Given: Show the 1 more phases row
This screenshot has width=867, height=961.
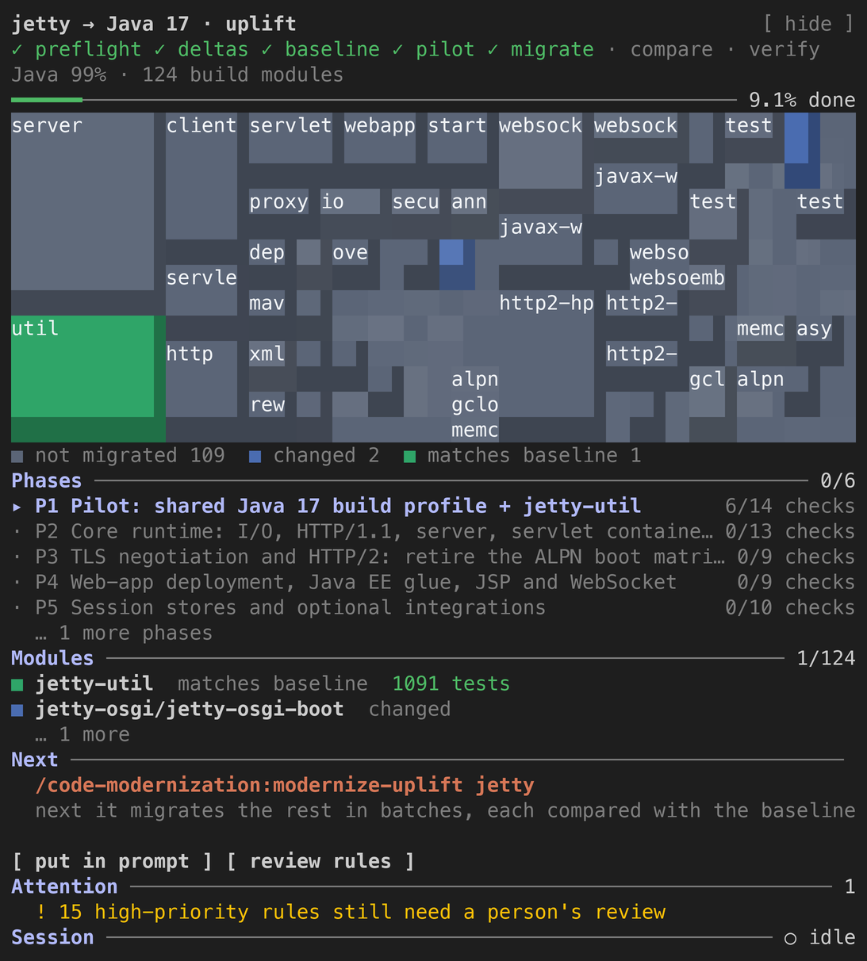Looking at the screenshot, I should tap(124, 633).
